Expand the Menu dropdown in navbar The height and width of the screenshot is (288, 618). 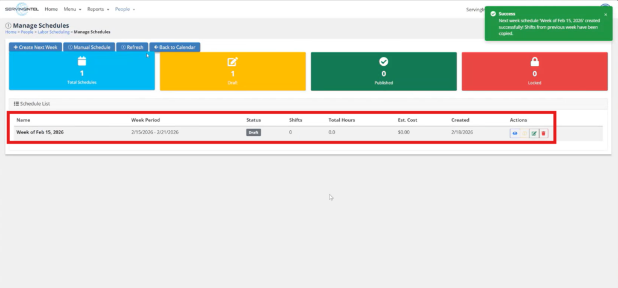[72, 10]
